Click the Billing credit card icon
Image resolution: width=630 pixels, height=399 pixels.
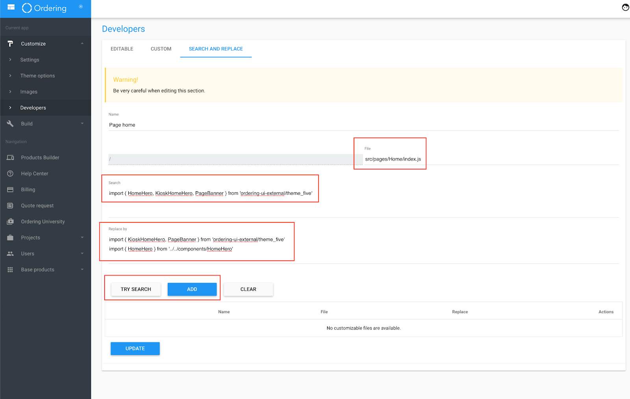coord(10,190)
